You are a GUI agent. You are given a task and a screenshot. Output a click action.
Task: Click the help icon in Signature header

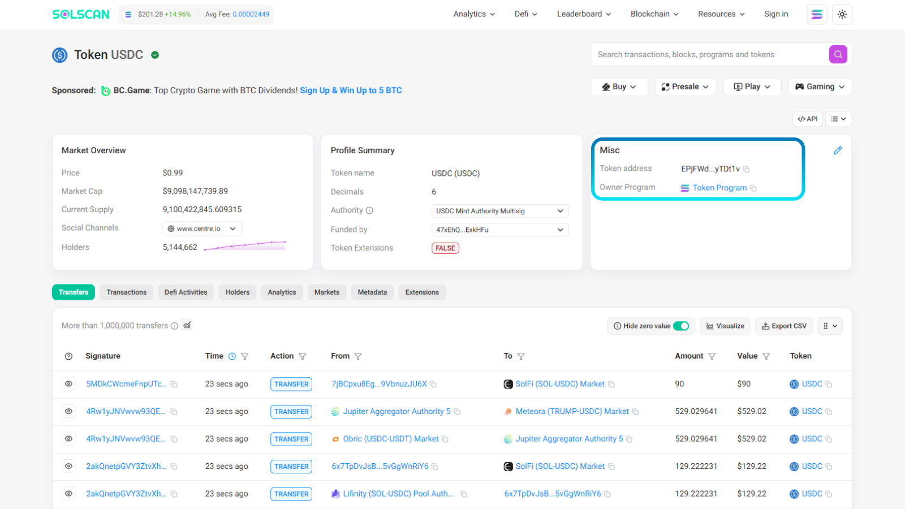point(68,356)
